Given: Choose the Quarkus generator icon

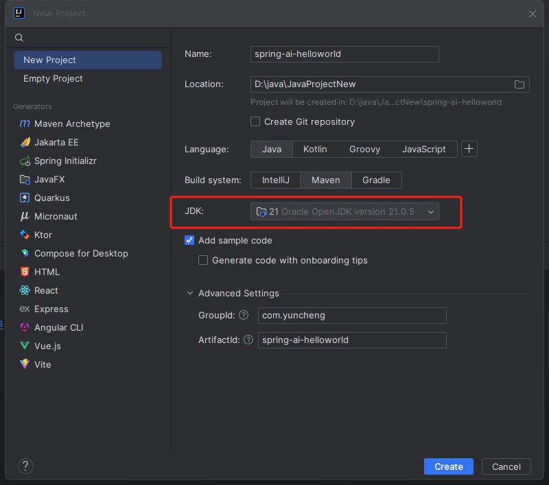Looking at the screenshot, I should pos(25,198).
